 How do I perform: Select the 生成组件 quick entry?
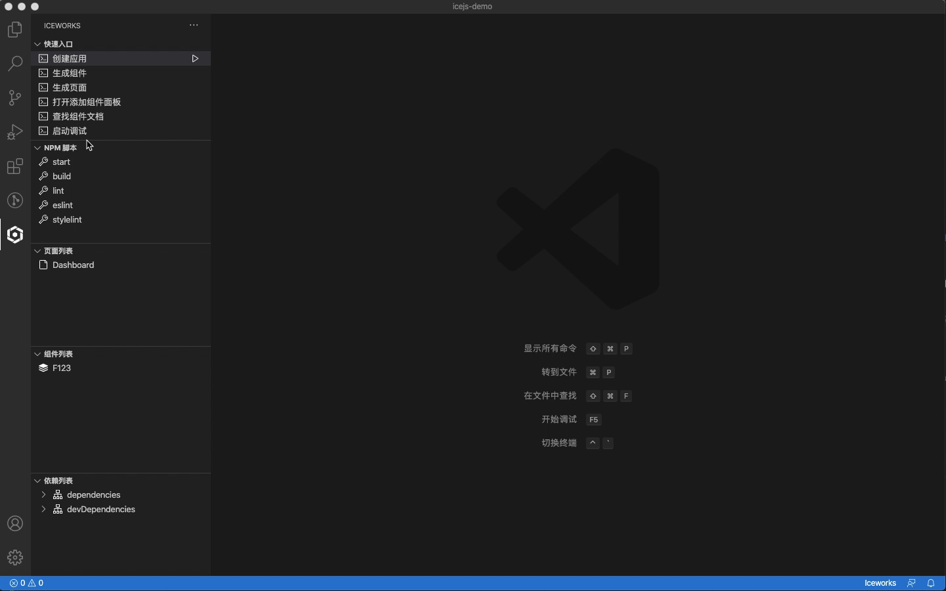coord(121,73)
